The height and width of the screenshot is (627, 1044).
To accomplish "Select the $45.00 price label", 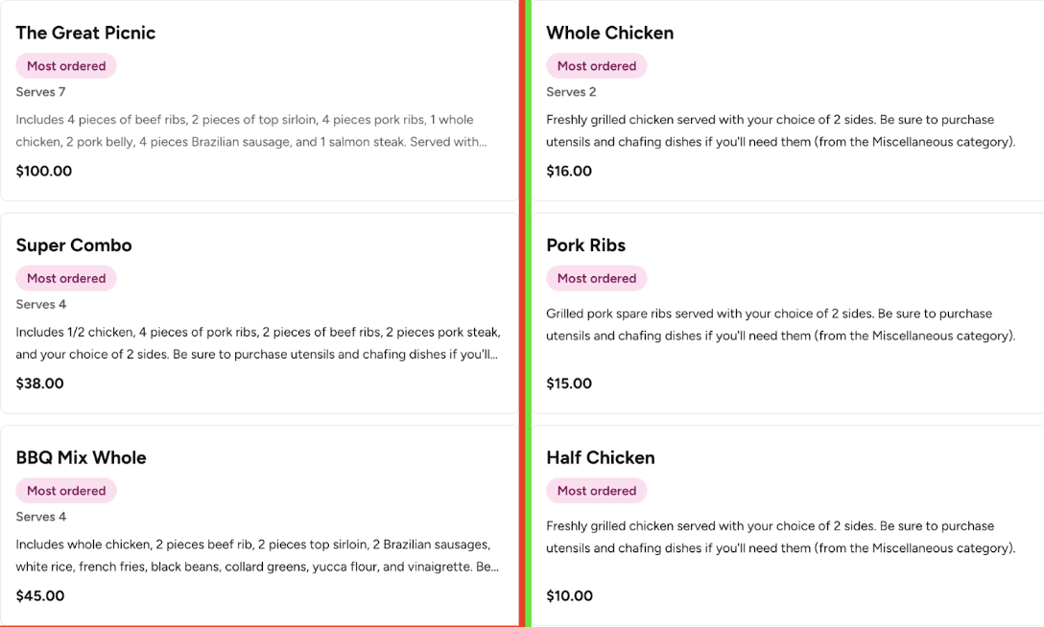I will (40, 595).
